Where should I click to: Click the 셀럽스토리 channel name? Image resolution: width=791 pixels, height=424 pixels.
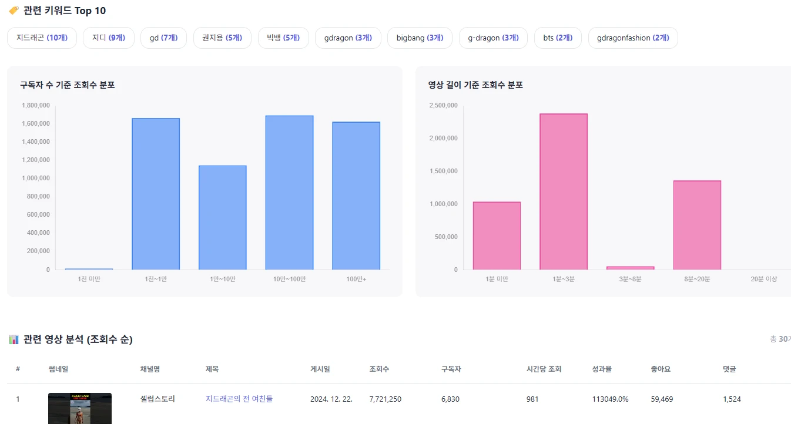tap(157, 399)
